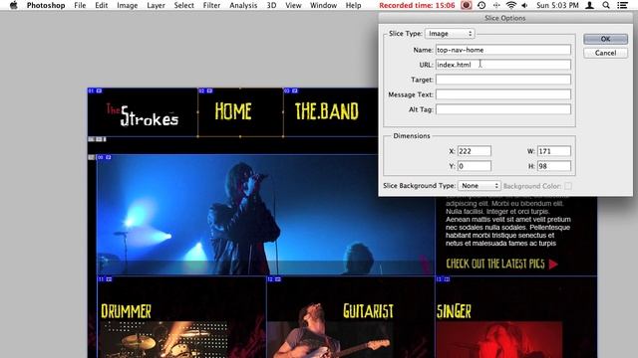Open the 3D menu
638x358 pixels.
271,5
